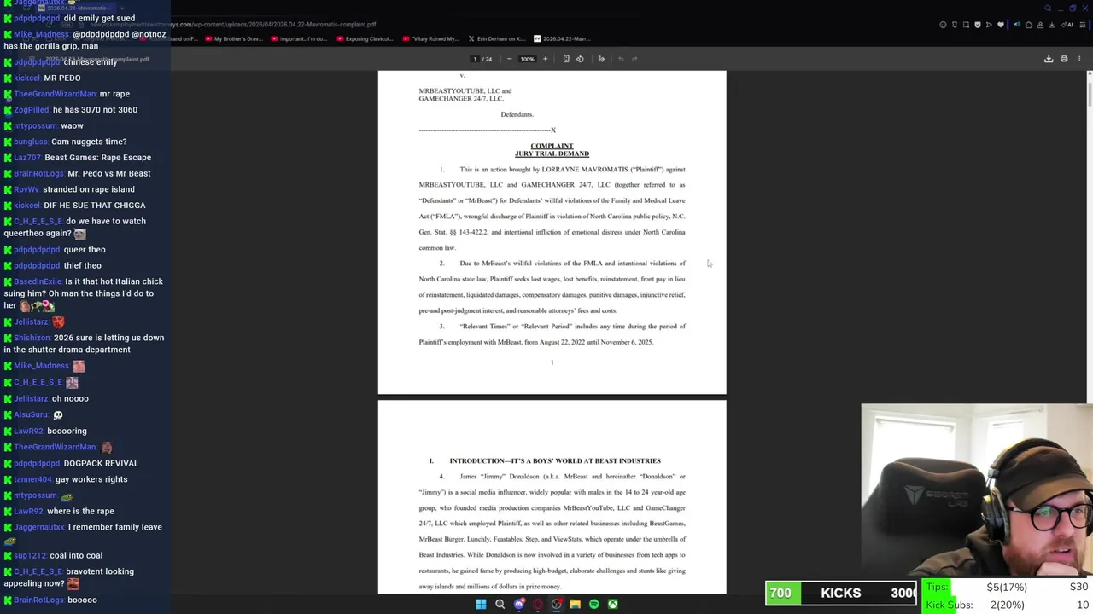Rotate the PDF counterclockwise

(580, 59)
